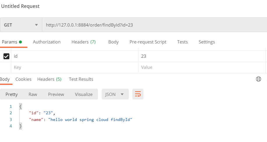Click the "hello world spring cloud findById" value
Viewport: 267px width, 142px height.
coord(90,120)
